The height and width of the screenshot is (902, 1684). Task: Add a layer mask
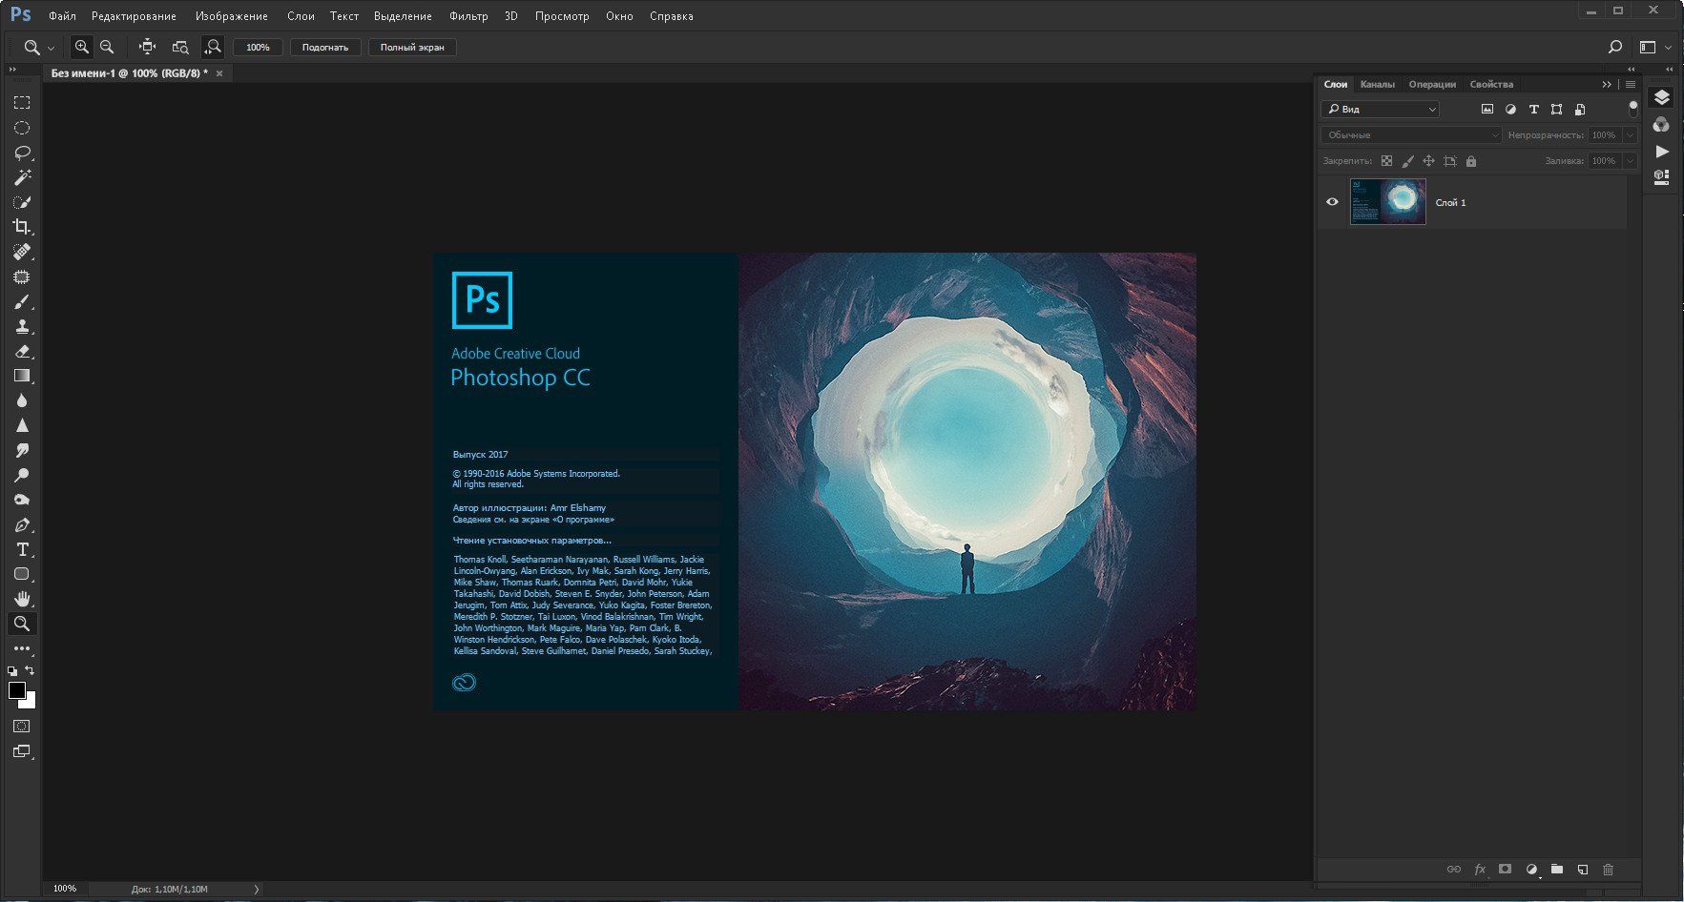[1505, 869]
